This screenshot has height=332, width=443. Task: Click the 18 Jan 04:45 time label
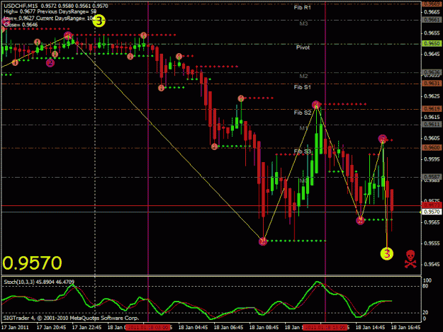tap(194, 328)
